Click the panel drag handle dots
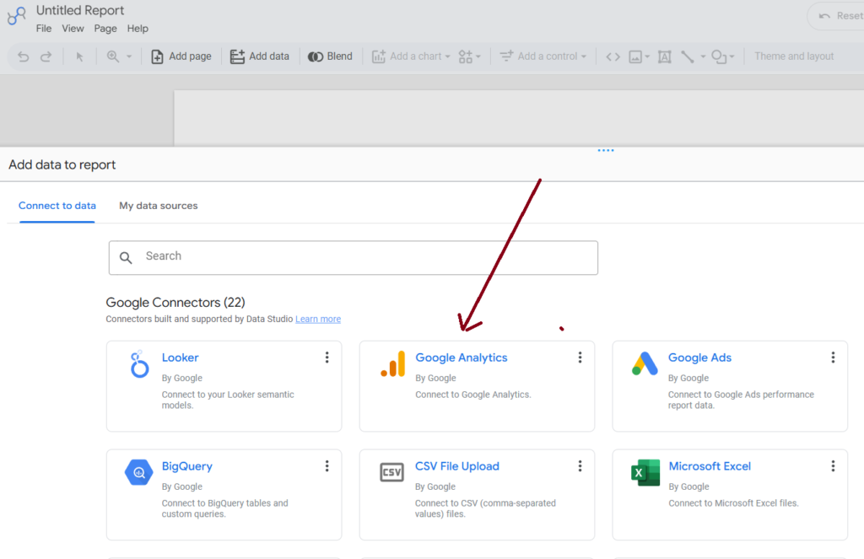This screenshot has width=864, height=559. tap(606, 150)
